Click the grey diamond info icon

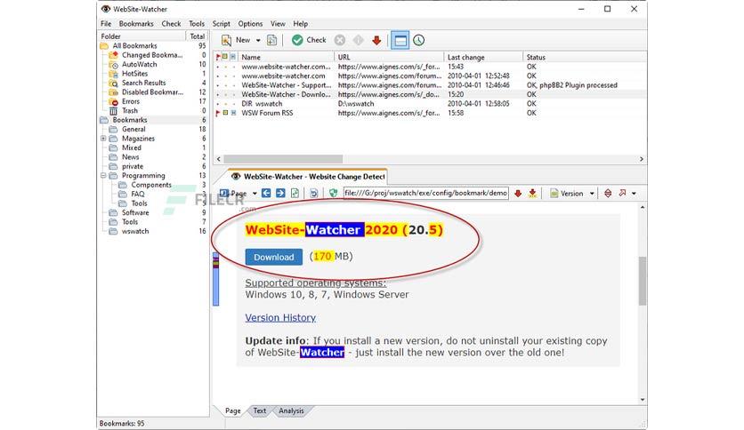[x=359, y=40]
